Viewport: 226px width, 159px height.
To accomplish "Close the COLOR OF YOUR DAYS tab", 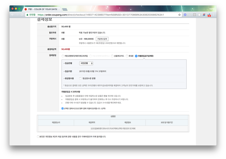I will (x=59, y=9).
